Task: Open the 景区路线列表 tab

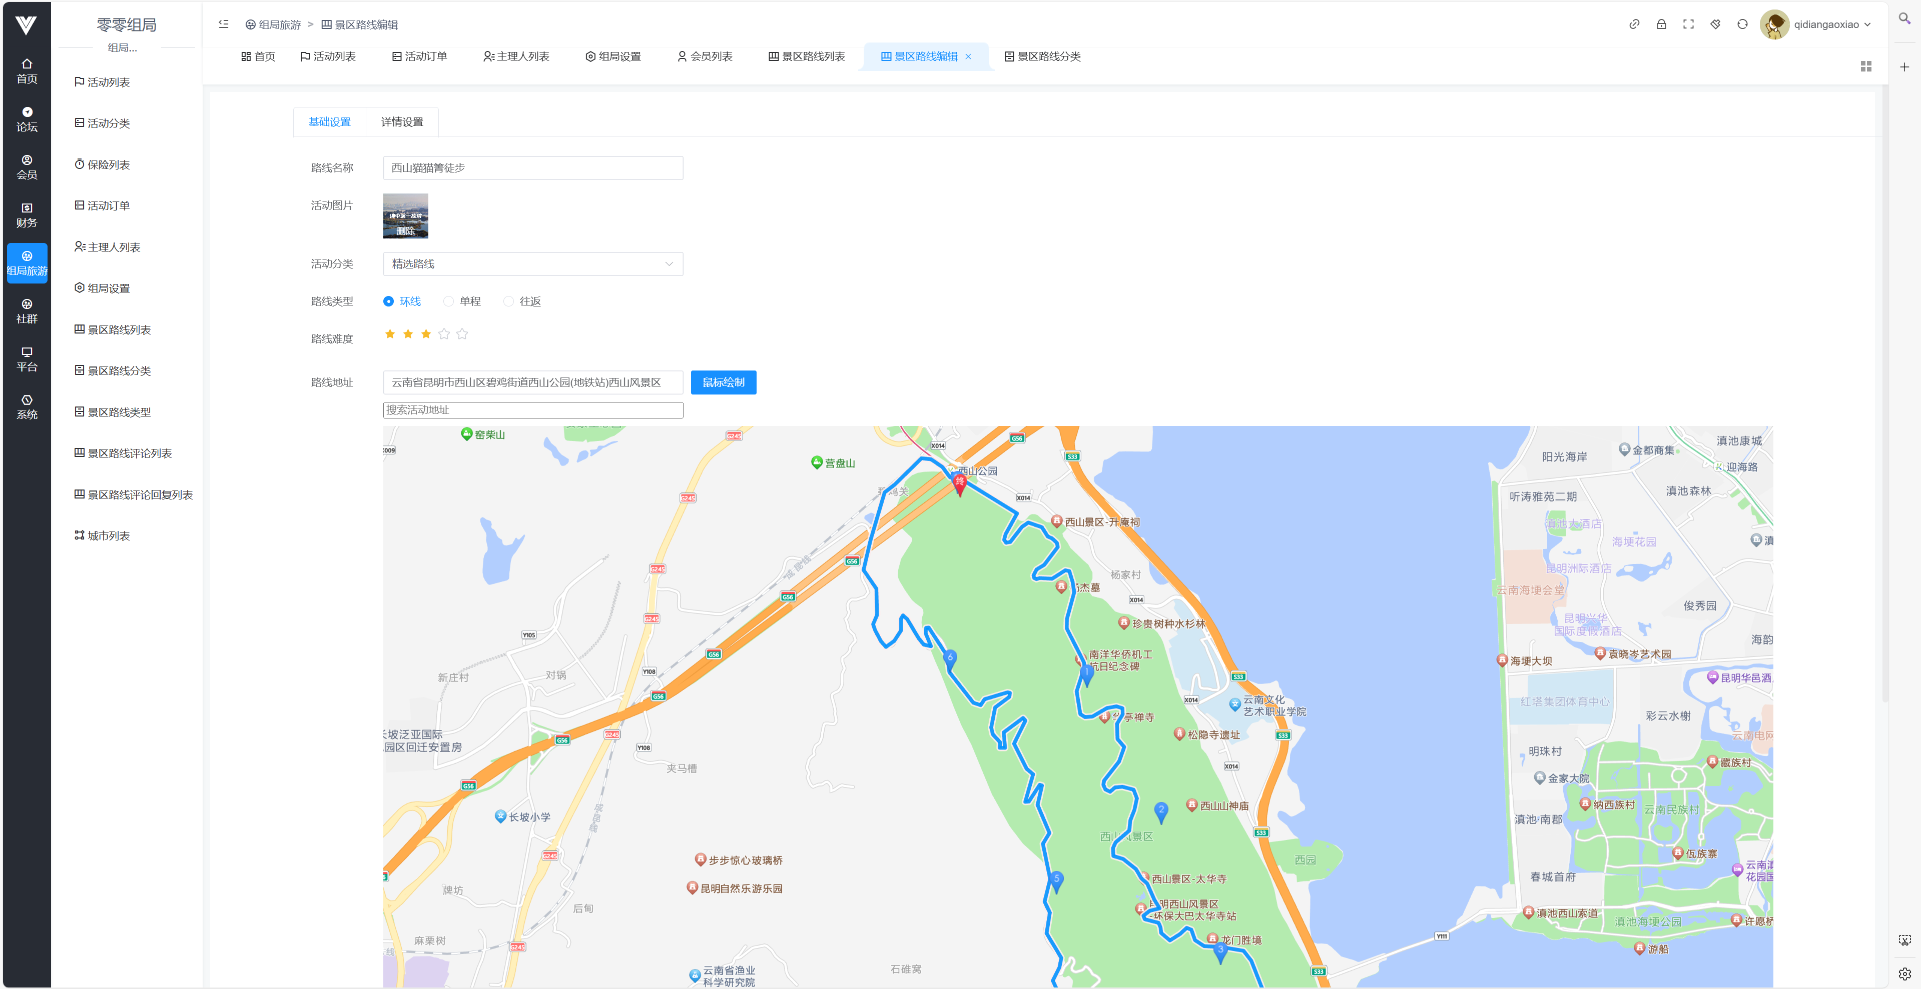Action: [806, 56]
